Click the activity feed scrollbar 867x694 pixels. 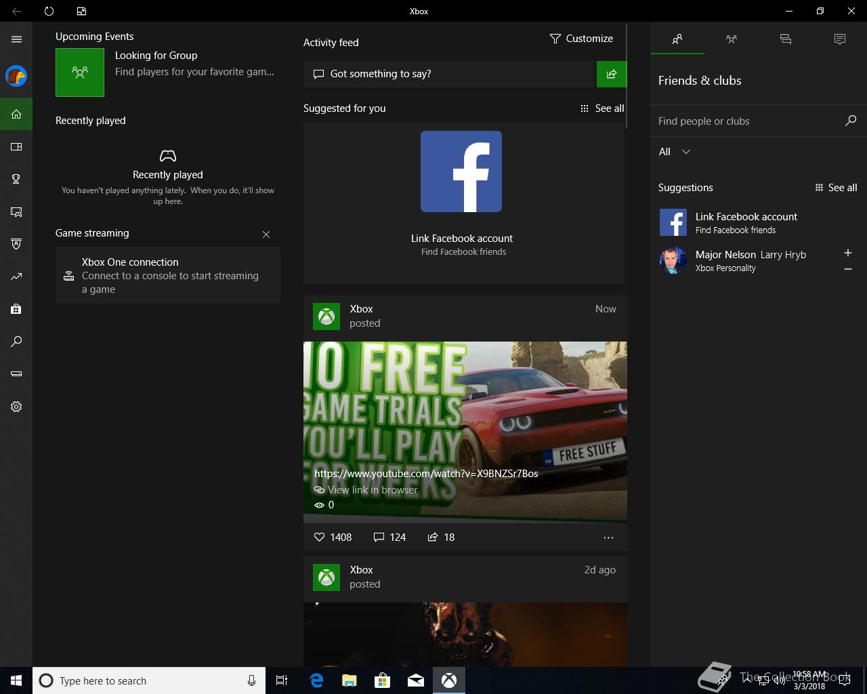(627, 77)
